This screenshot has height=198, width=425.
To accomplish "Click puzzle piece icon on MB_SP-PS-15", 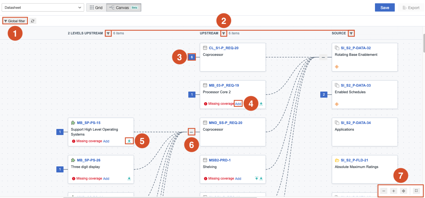I will [x=73, y=123].
